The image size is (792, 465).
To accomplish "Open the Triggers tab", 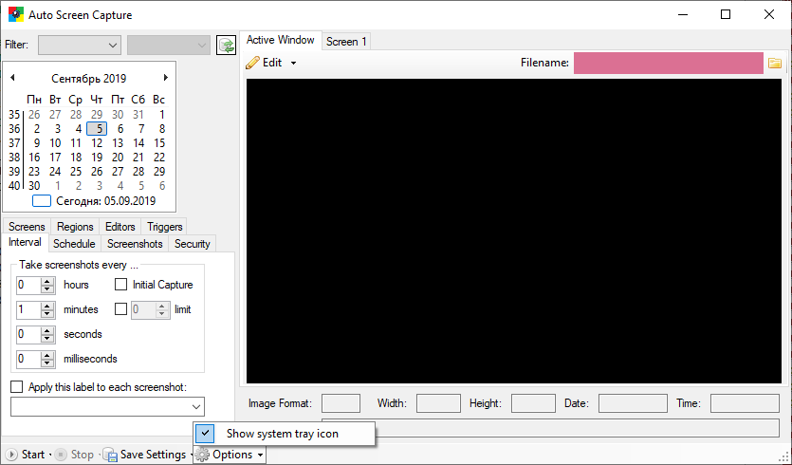I will (165, 227).
